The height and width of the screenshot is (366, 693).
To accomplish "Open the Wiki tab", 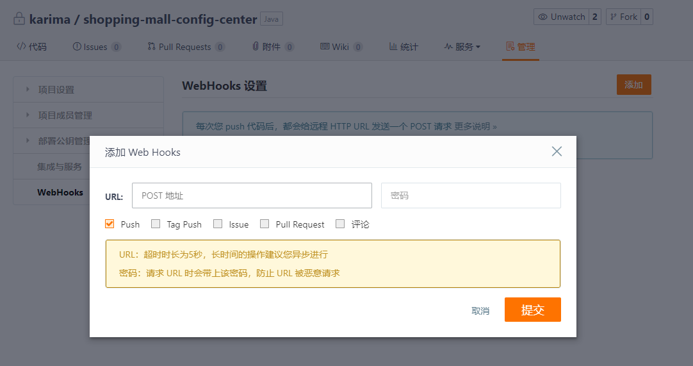I will coord(341,46).
